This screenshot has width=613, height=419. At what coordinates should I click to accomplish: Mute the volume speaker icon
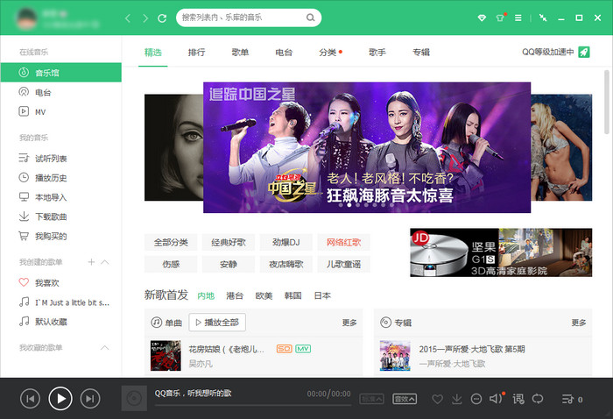tap(496, 399)
